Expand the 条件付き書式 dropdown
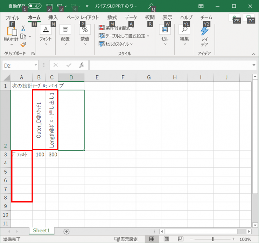Image resolution: width=259 pixels, height=243 pixels. (x=118, y=28)
